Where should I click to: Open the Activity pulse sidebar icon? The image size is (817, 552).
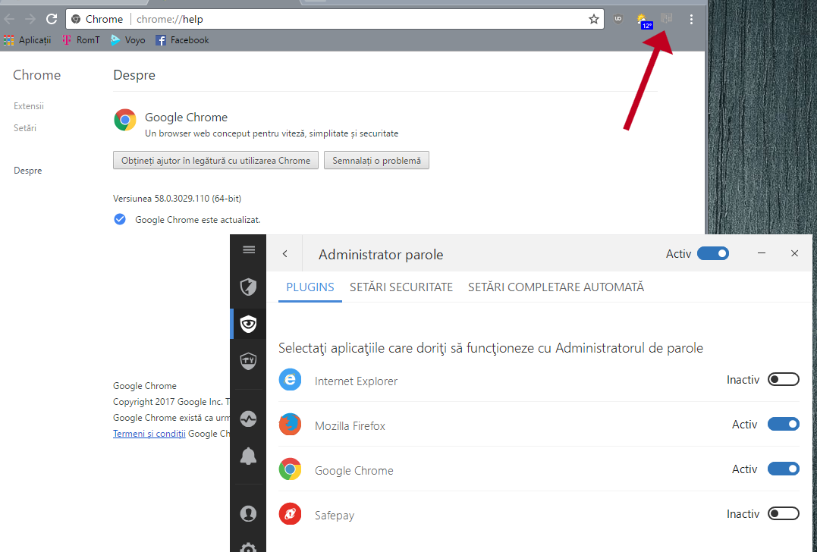coord(248,419)
